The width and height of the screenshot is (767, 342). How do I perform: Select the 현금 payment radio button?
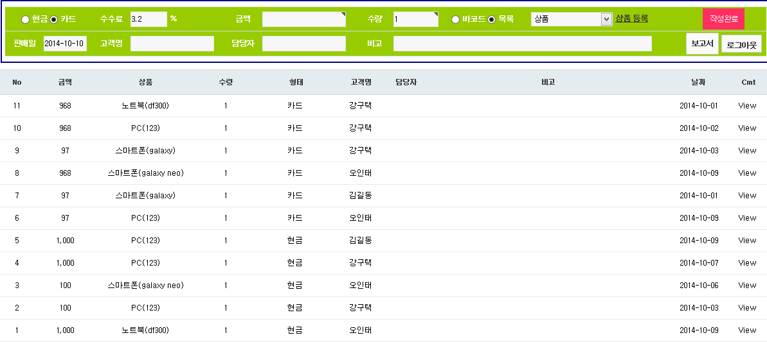tap(26, 19)
